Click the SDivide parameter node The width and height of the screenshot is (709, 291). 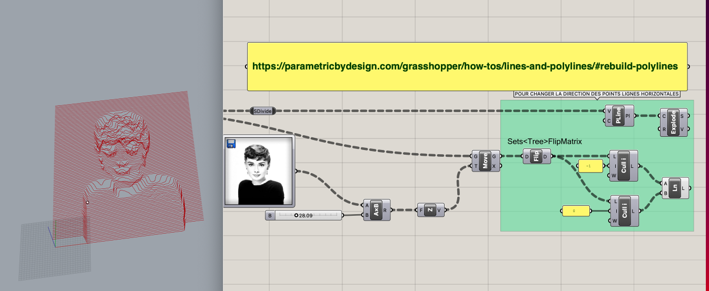[263, 111]
